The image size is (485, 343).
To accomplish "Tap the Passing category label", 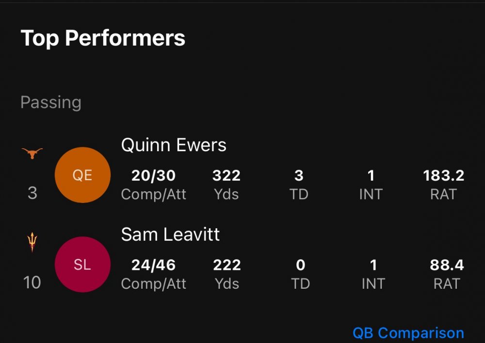I will tap(51, 102).
